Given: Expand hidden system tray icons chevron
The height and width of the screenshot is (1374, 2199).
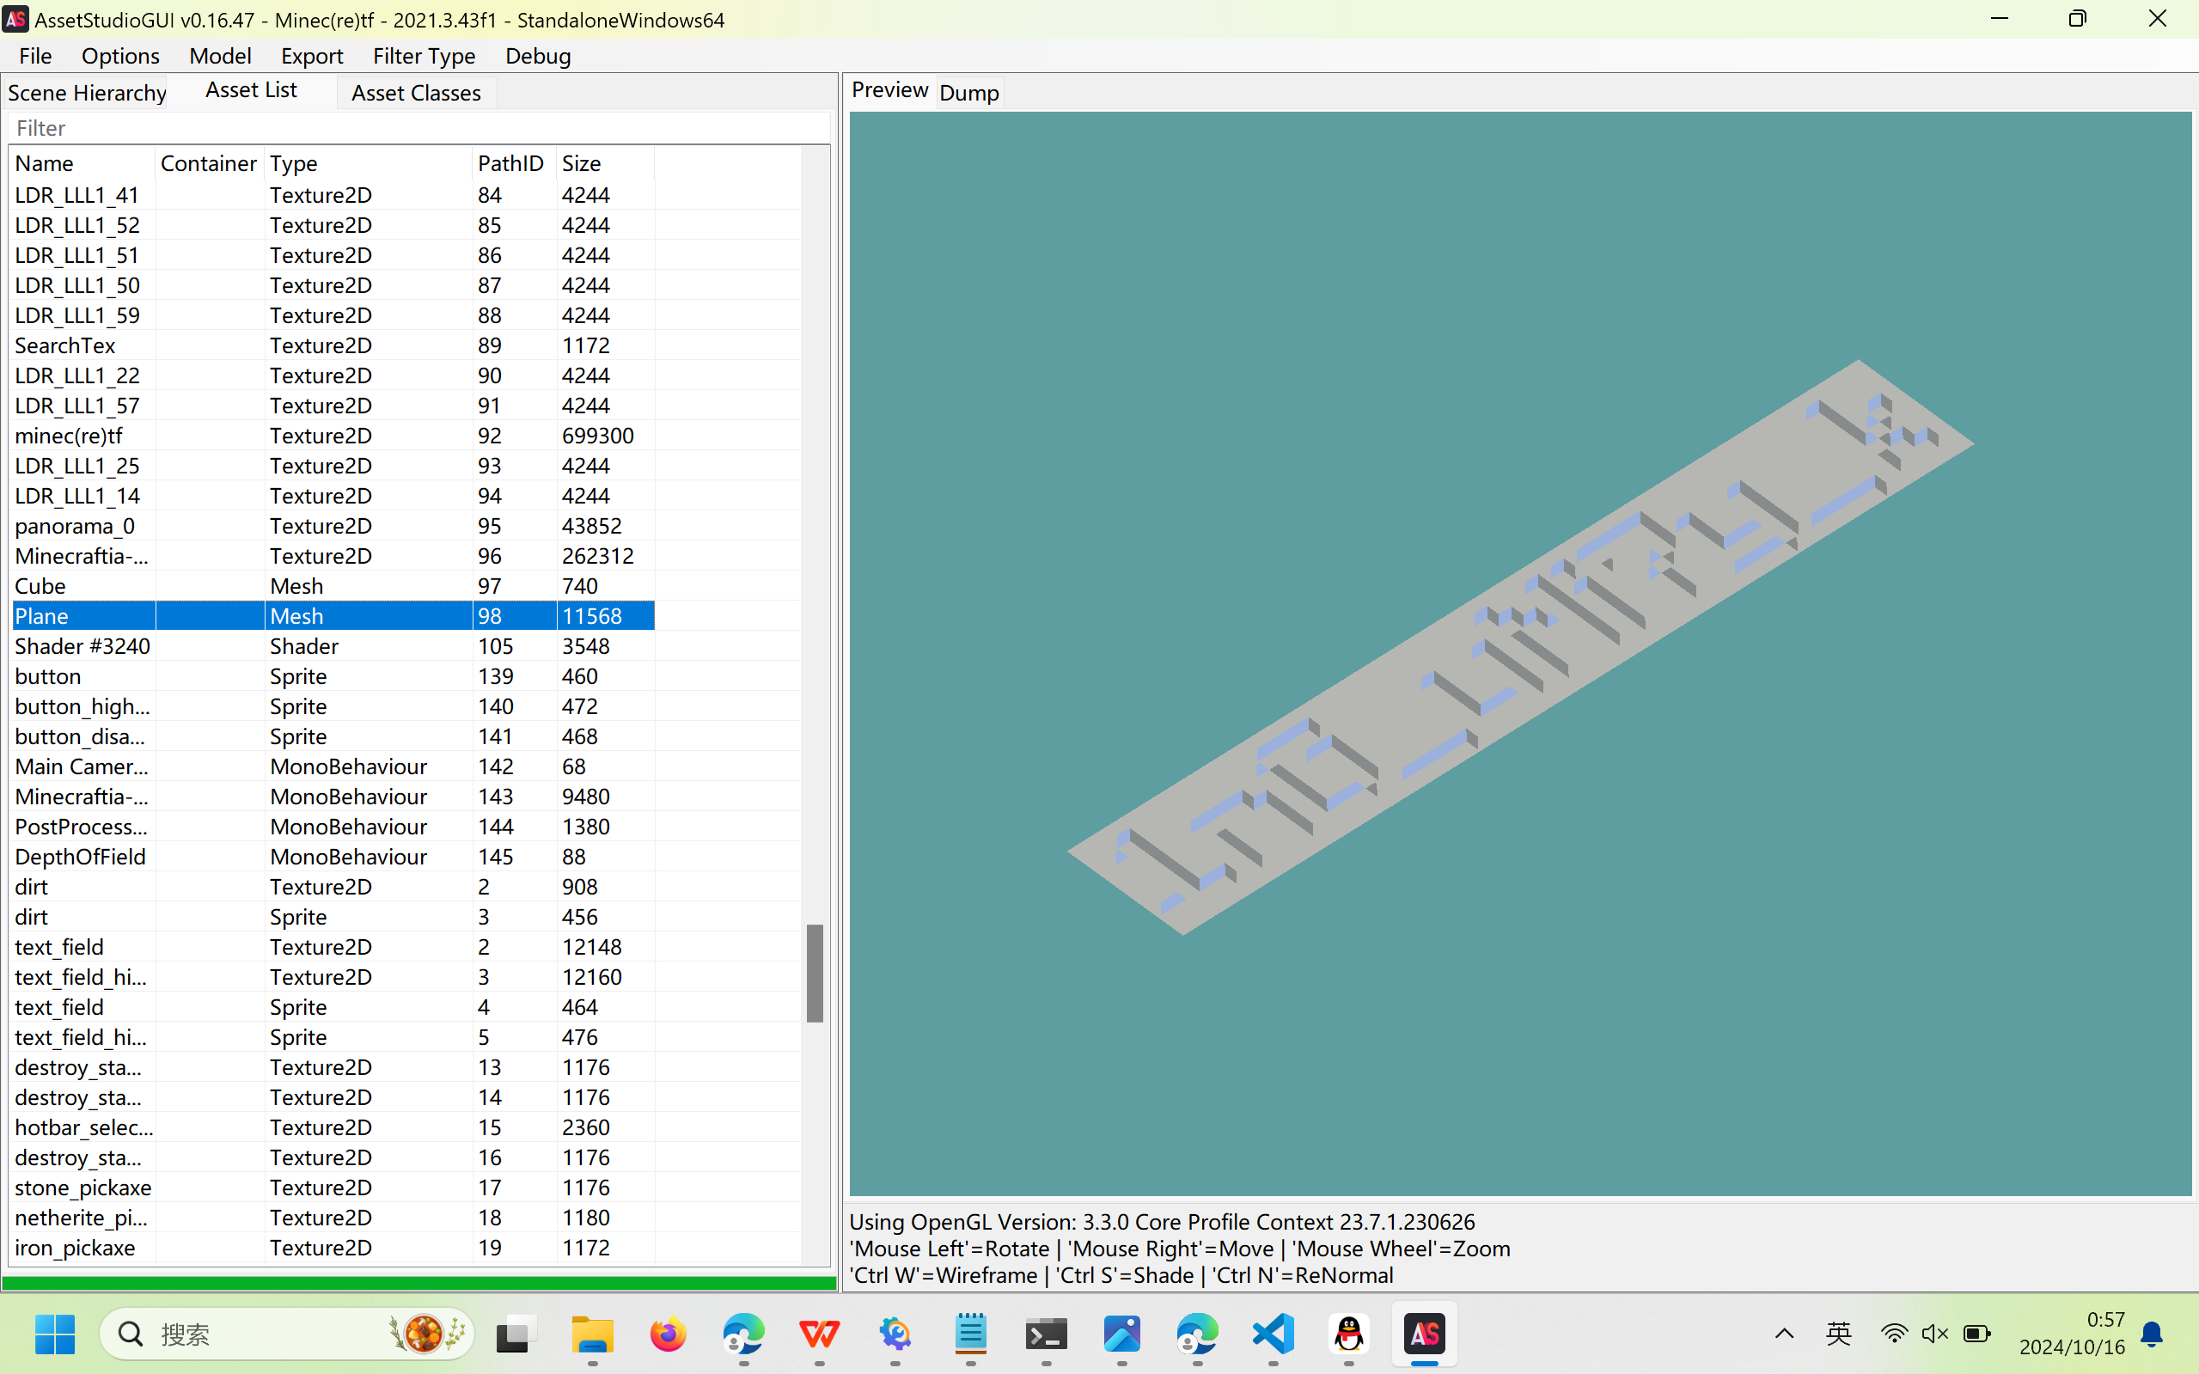Looking at the screenshot, I should (1784, 1333).
